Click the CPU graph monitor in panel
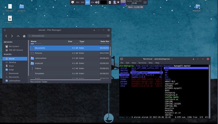Screen dimensions: 218x124 (104, 2)
